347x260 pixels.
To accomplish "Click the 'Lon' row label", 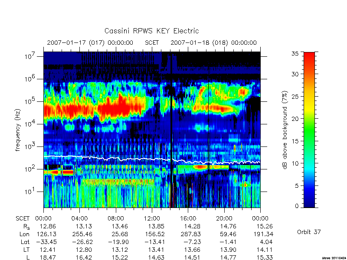I will click(x=24, y=234).
